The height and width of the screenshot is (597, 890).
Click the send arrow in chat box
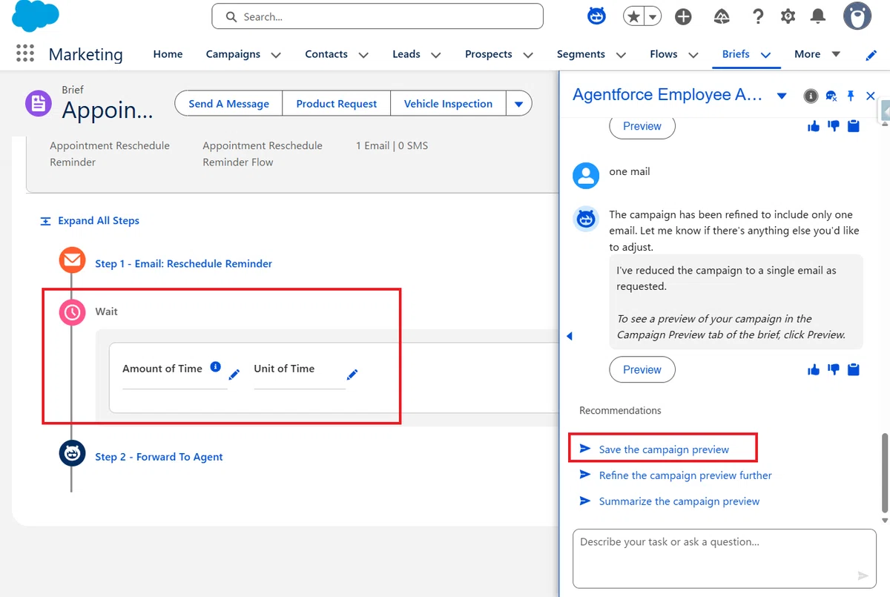(x=863, y=575)
